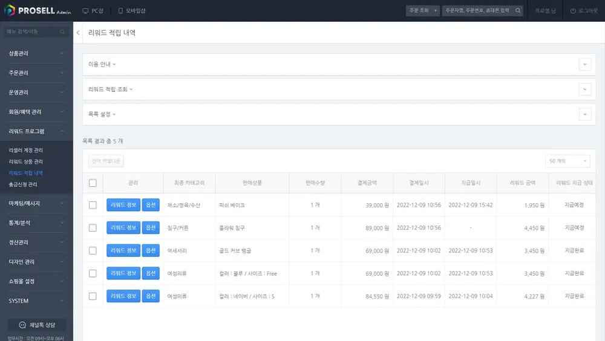Click the 지급일시 column header
This screenshot has height=341, width=605.
pos(471,183)
